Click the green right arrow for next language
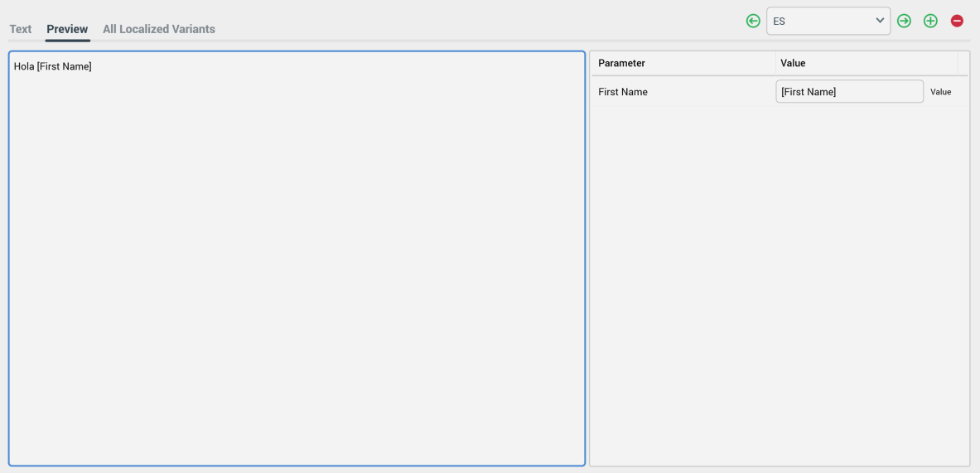This screenshot has height=473, width=980. point(904,22)
